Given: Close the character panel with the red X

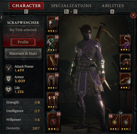Looking at the screenshot, I should [133, 15].
